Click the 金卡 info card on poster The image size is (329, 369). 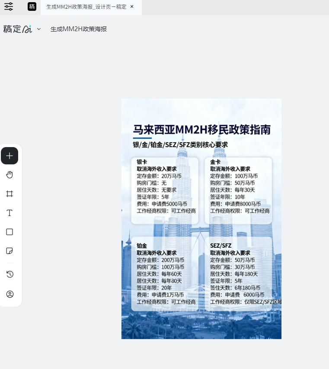click(x=239, y=190)
